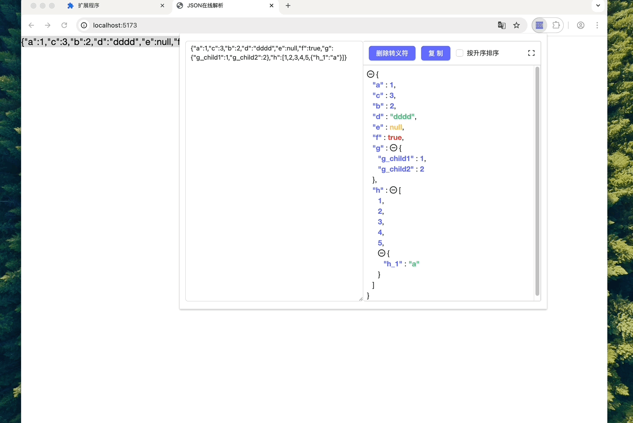
Task: Collapse the root JSON object node
Action: (370, 74)
